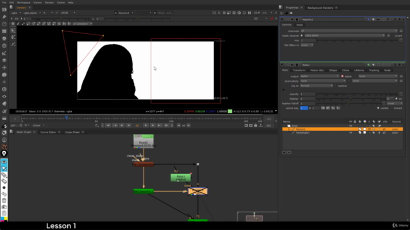Jump to the first frame
This screenshot has width=410, height=230.
pyautogui.click(x=108, y=125)
